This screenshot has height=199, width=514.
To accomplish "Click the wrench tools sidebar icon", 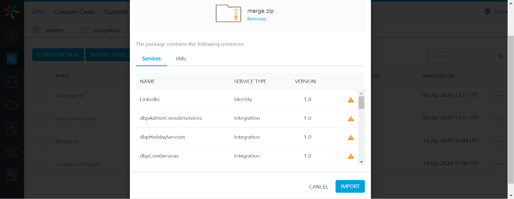I will [x=12, y=152].
